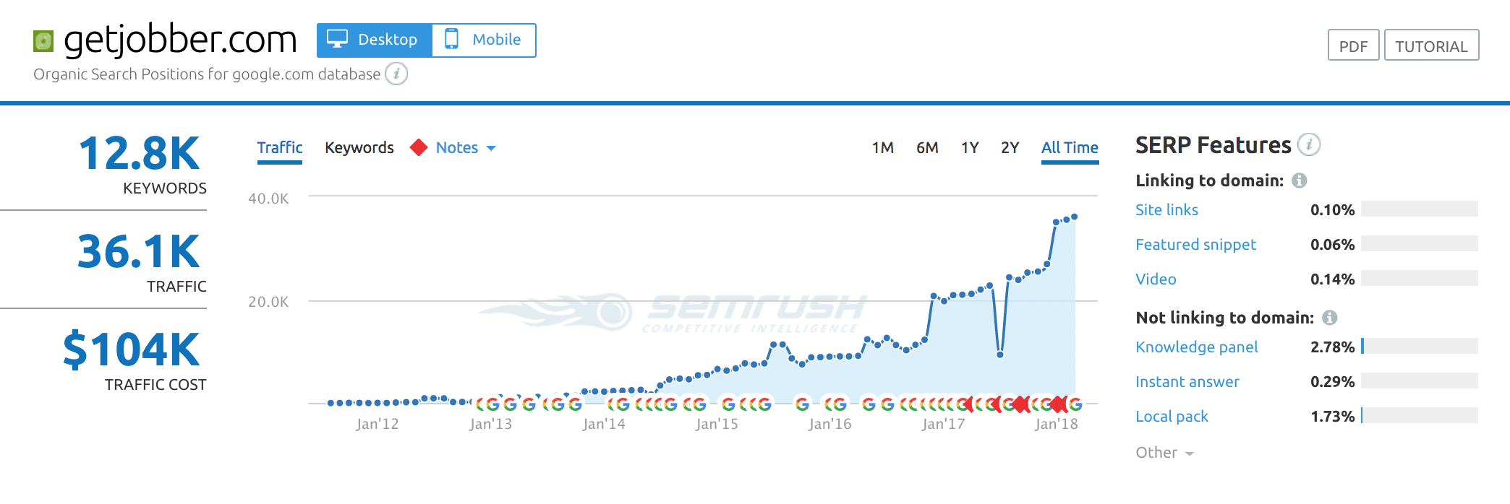
Task: Set chart range to 2Y
Action: (1010, 148)
